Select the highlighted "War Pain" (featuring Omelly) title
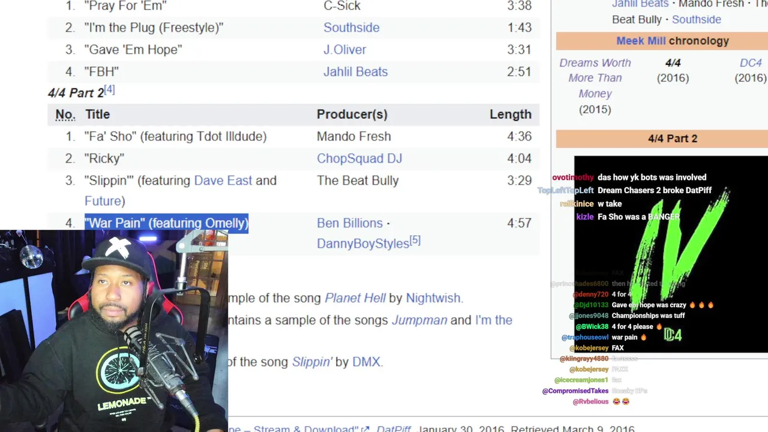Viewport: 768px width, 432px height. pos(166,223)
